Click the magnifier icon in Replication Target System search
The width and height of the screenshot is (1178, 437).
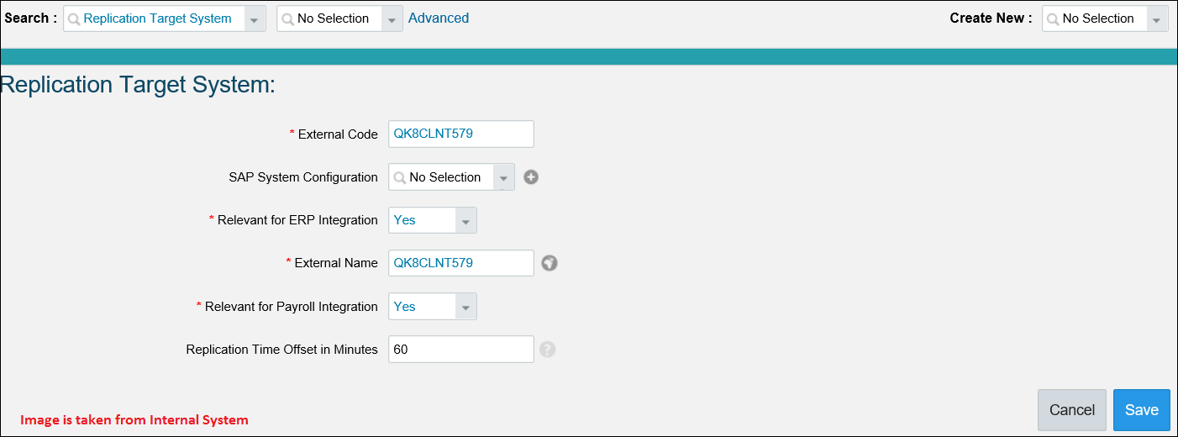[74, 18]
